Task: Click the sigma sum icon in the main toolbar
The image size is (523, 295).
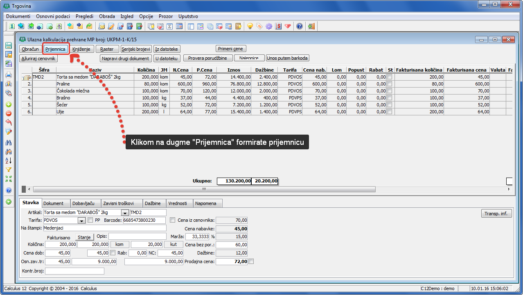Action: (169, 26)
